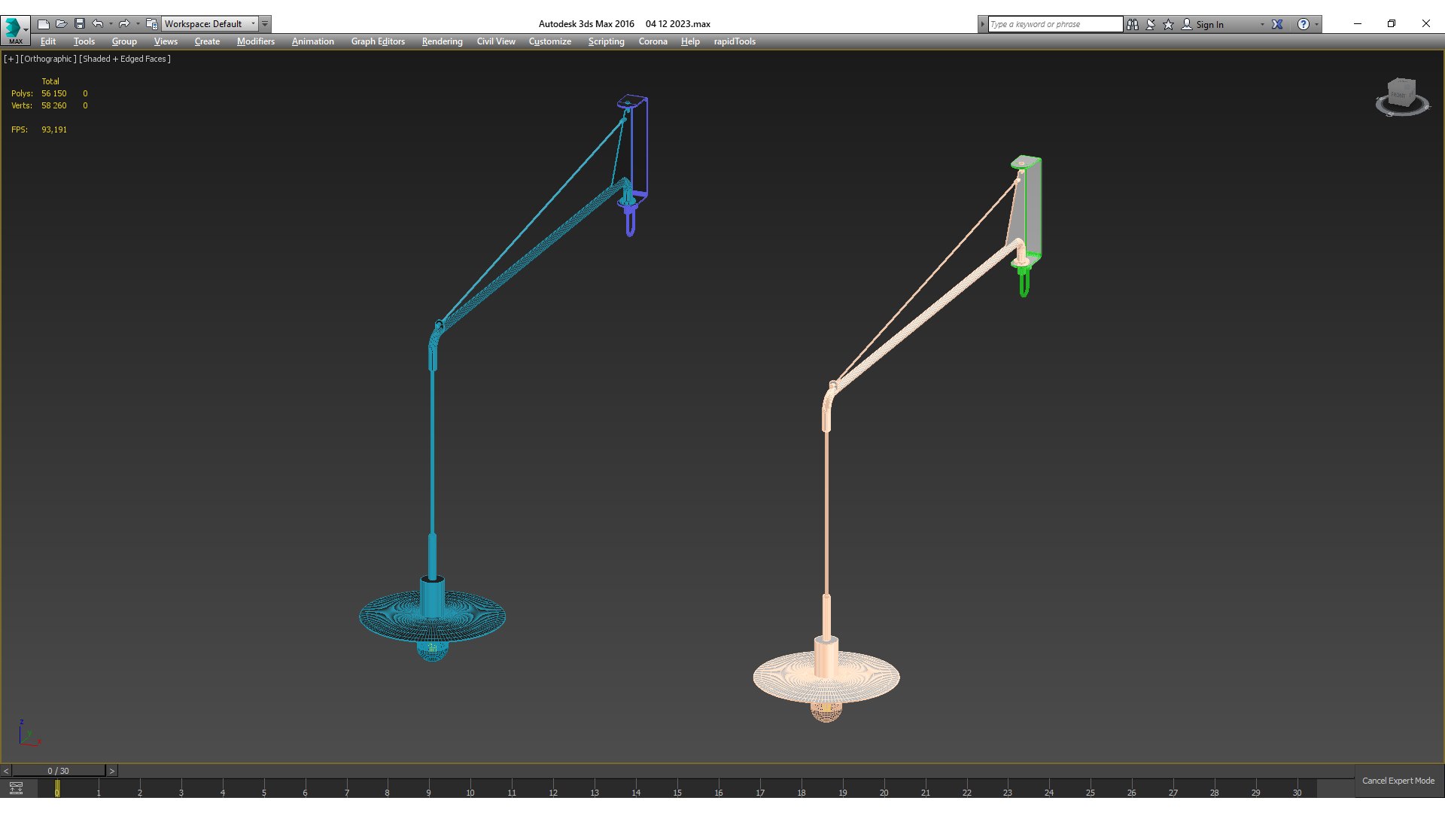Open the MAX application menu button
The width and height of the screenshot is (1445, 813).
click(15, 29)
